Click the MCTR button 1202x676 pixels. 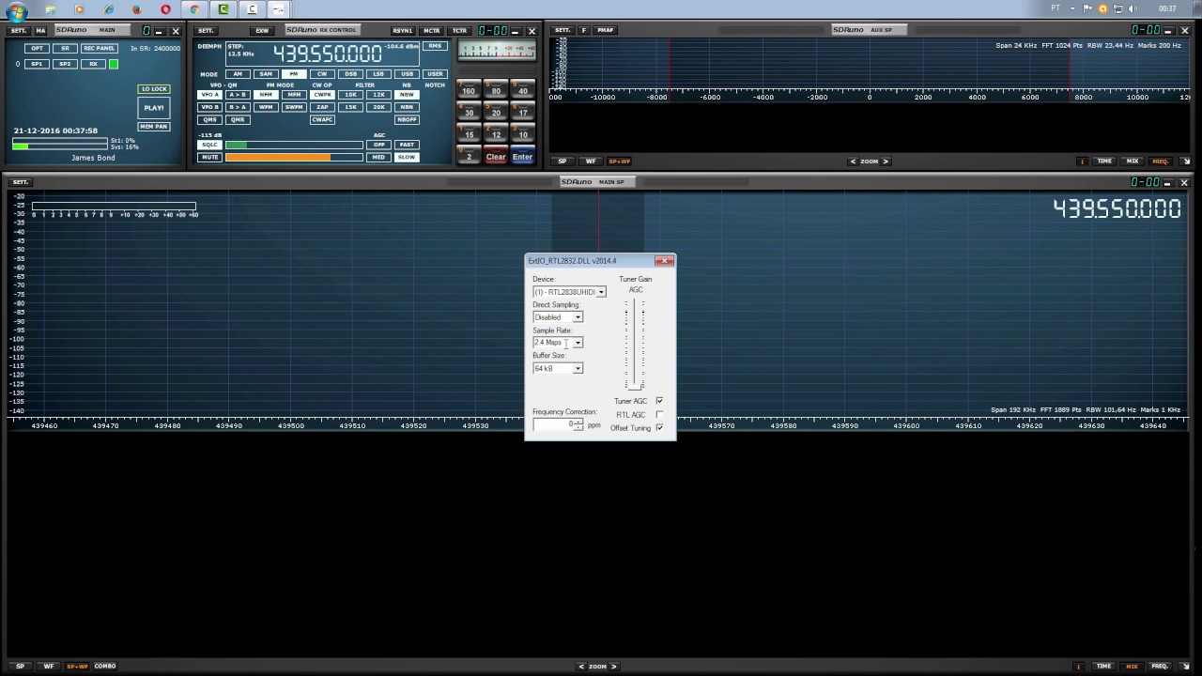tap(431, 30)
